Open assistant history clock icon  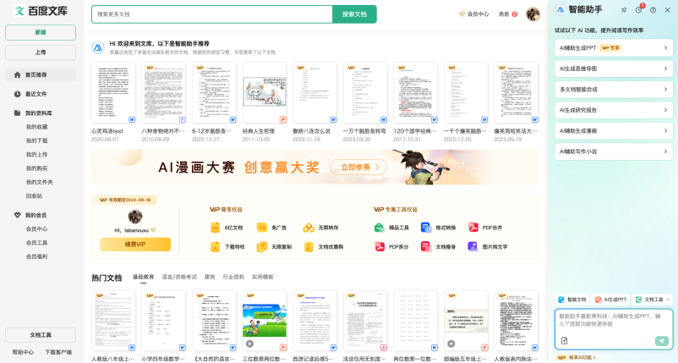pos(638,10)
